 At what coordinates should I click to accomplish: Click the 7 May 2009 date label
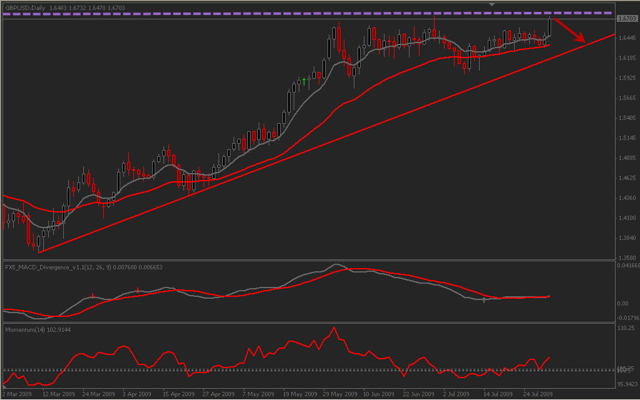[257, 394]
